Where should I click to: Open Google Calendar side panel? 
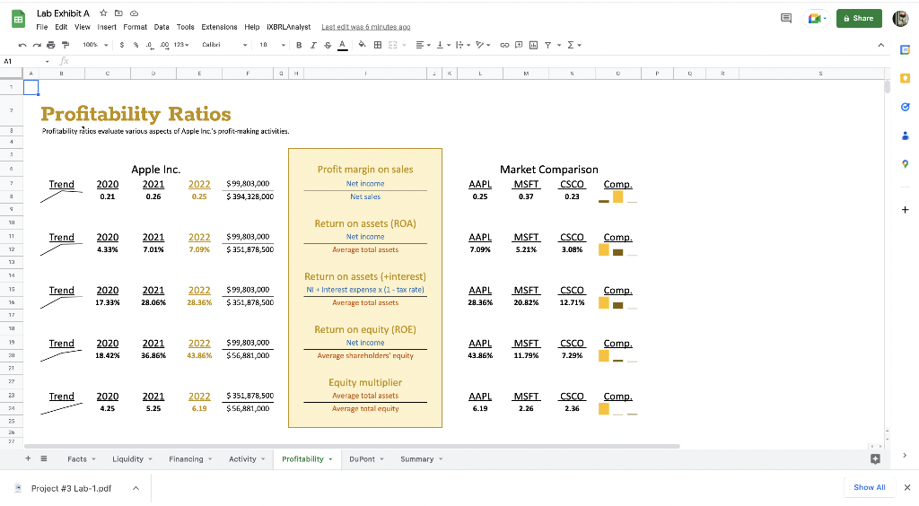(905, 49)
